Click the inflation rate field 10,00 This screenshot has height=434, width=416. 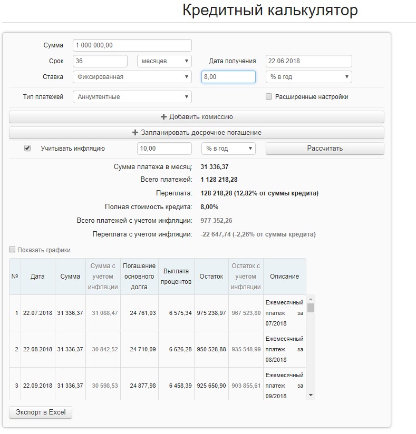[x=165, y=149]
